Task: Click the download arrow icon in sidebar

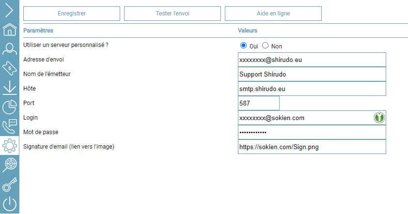Action: [9, 87]
